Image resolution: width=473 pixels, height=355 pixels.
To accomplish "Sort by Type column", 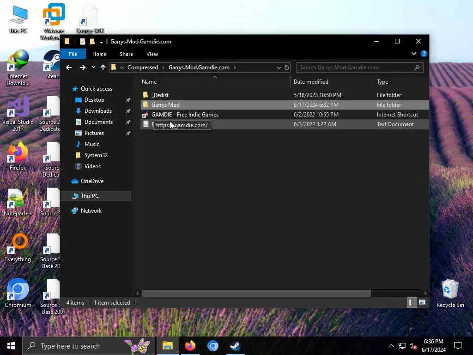I will (401, 82).
